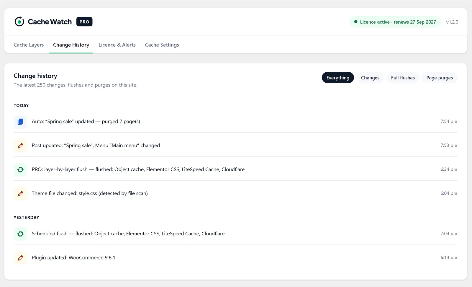
Task: Click the v1.2.0 version label
Action: pos(452,22)
